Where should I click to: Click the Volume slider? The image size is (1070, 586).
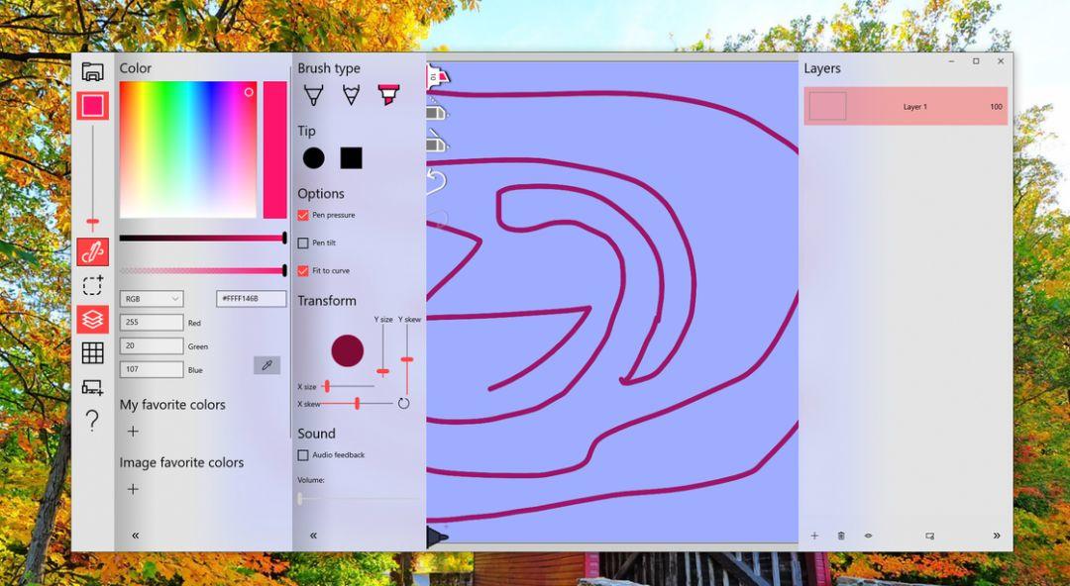click(359, 499)
